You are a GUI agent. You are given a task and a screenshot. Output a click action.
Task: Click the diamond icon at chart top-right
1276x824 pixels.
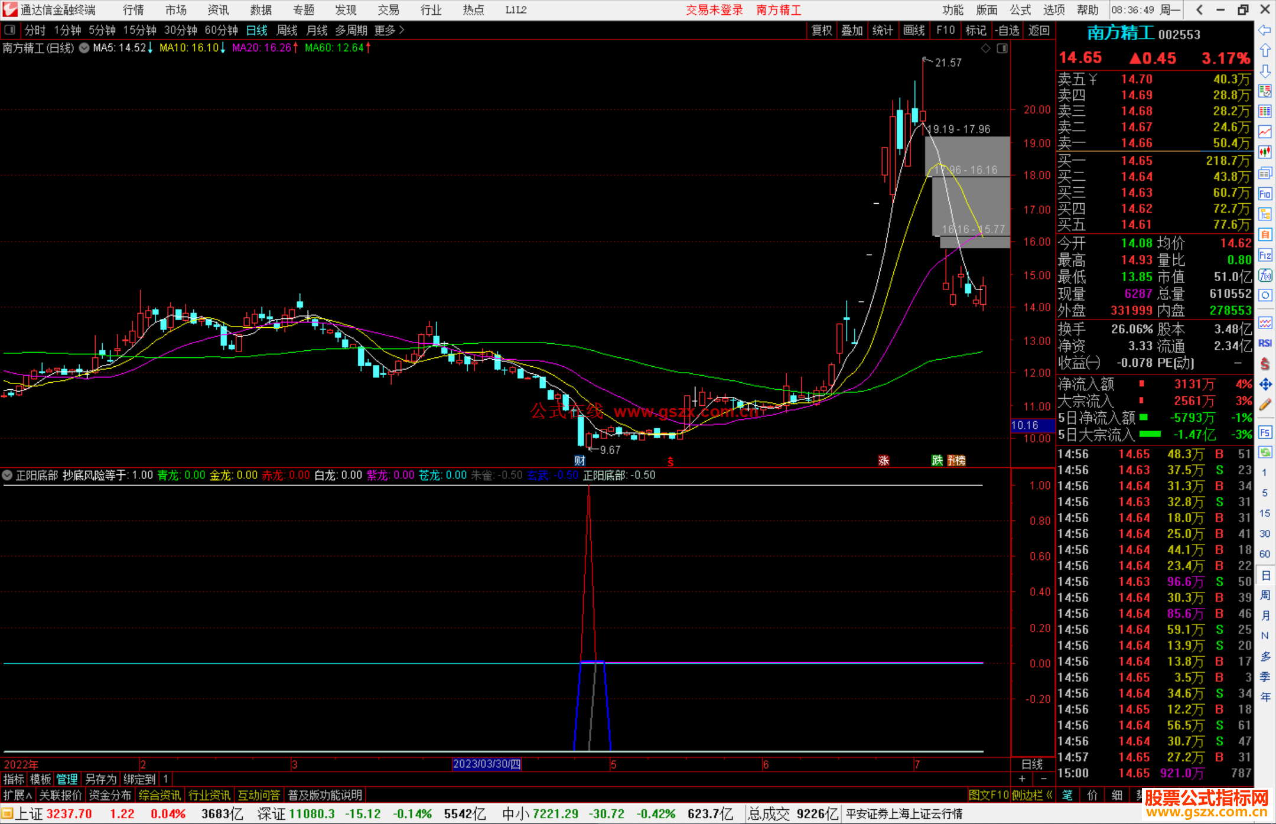985,48
